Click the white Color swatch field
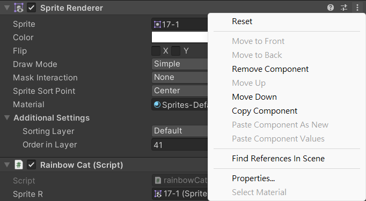The image size is (366, 201). 180,38
